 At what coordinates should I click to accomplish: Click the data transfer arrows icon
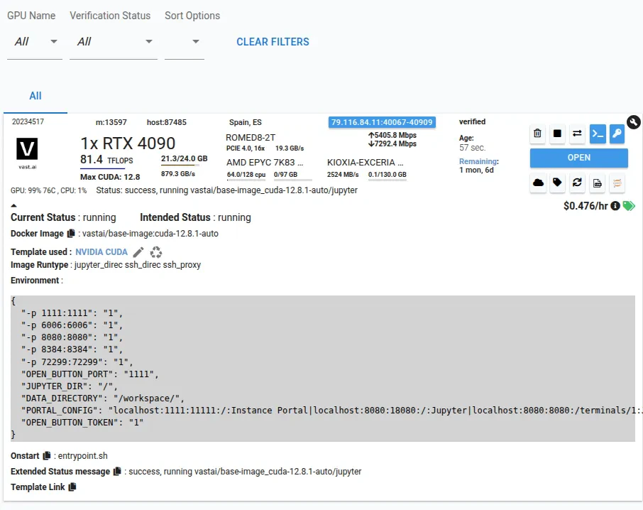[x=577, y=134]
